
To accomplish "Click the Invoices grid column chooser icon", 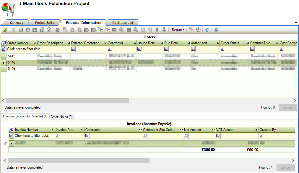I will click(x=11, y=130).
